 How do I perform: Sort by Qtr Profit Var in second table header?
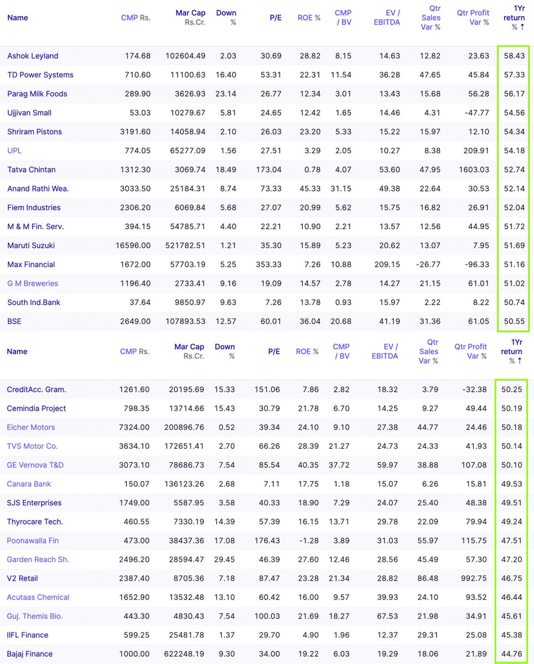[x=471, y=351]
